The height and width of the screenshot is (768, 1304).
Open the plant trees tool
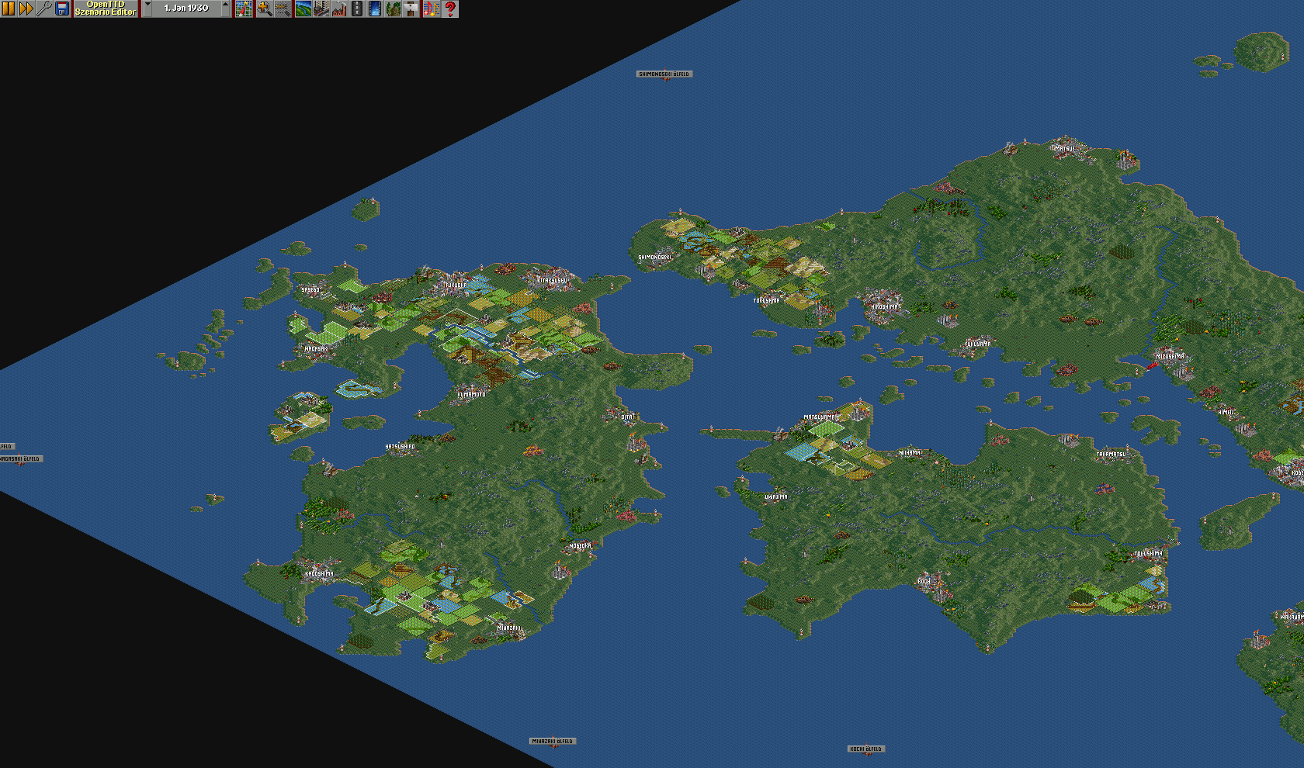click(x=394, y=9)
